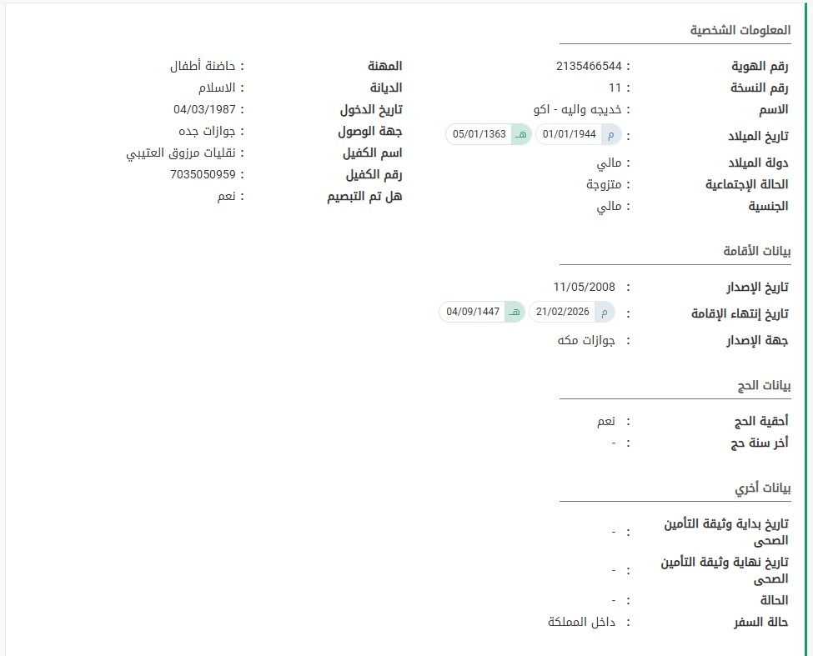Click the sponsor name نقليات مرزوق العتيبي
The width and height of the screenshot is (813, 656).
coord(181,153)
